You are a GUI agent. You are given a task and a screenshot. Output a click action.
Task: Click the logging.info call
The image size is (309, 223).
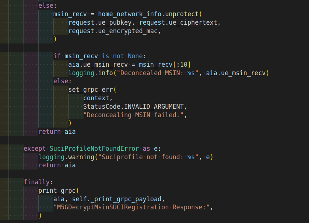[x=91, y=73]
